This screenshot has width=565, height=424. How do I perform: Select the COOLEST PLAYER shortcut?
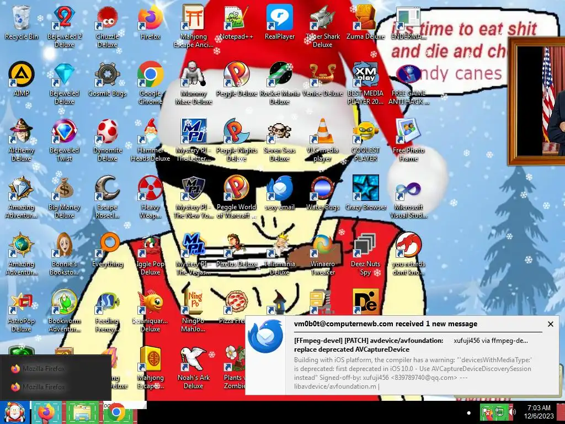[365, 140]
